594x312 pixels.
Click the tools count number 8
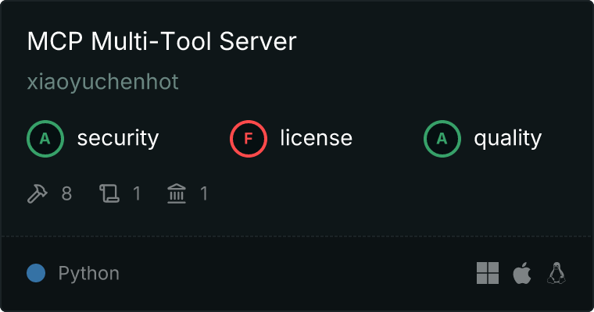66,193
